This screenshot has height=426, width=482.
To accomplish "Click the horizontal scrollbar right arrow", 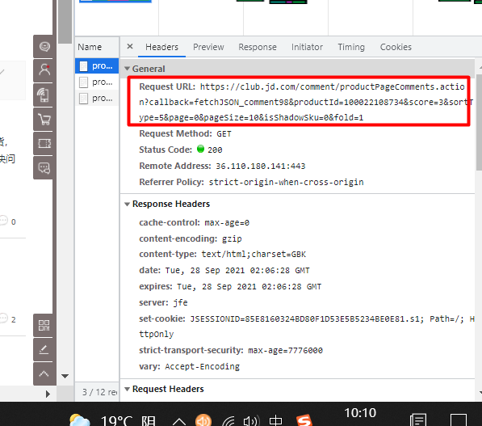I will [x=48, y=394].
